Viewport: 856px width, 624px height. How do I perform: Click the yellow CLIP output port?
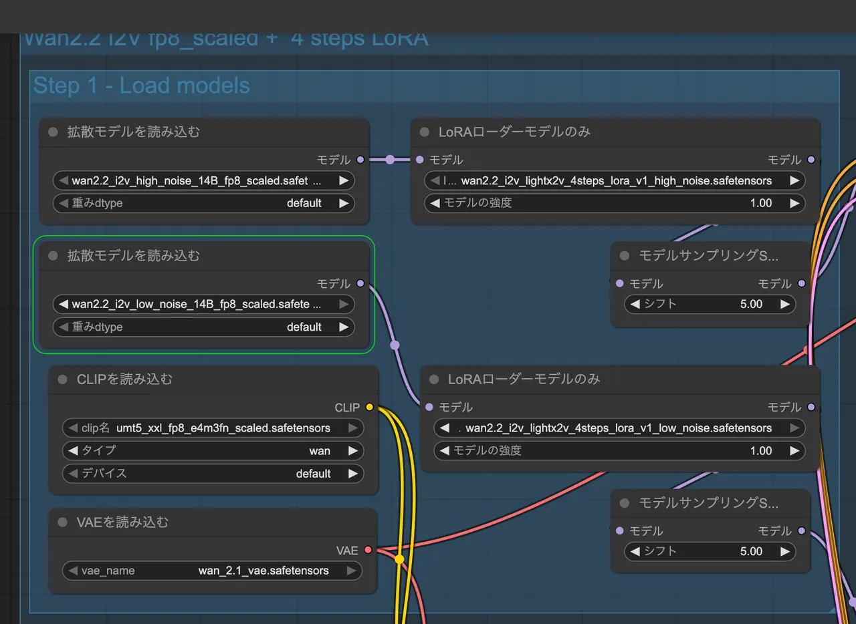pos(370,408)
